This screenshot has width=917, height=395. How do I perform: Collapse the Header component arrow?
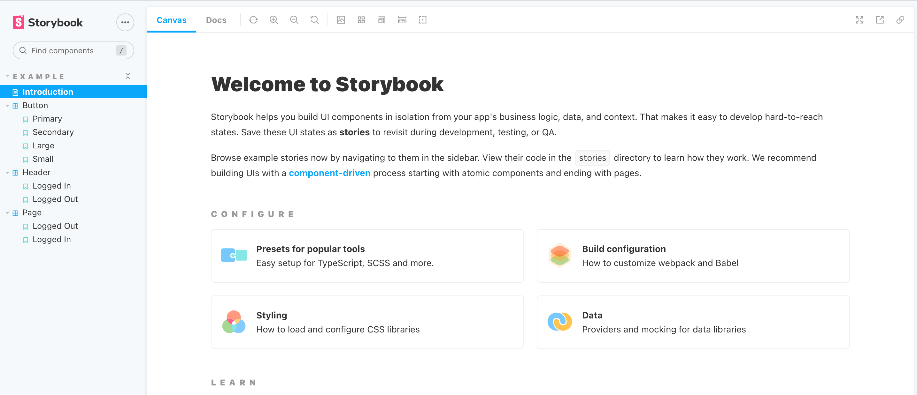coord(7,173)
